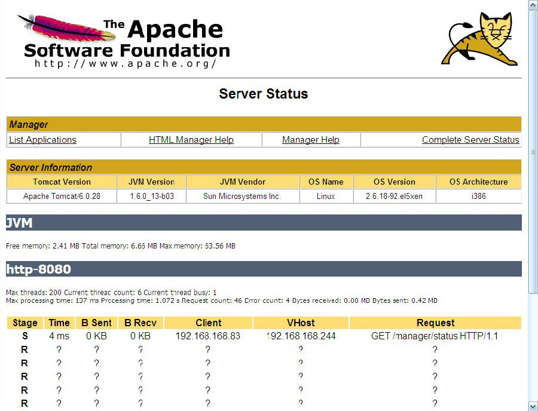
Task: Click the Apache Software Foundation feather logo
Action: [x=124, y=41]
